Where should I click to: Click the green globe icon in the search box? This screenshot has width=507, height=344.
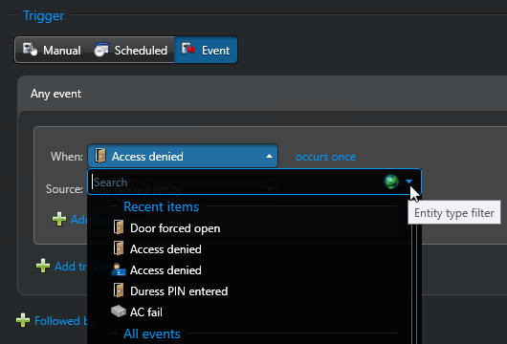[391, 182]
